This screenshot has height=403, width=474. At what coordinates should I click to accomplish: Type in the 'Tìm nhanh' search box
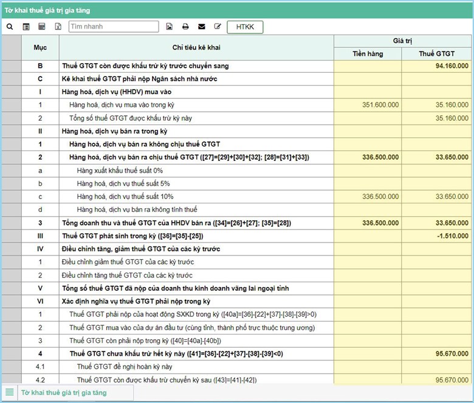[113, 27]
